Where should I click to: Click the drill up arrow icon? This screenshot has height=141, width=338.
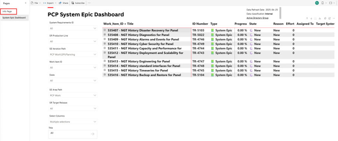tap(307, 19)
